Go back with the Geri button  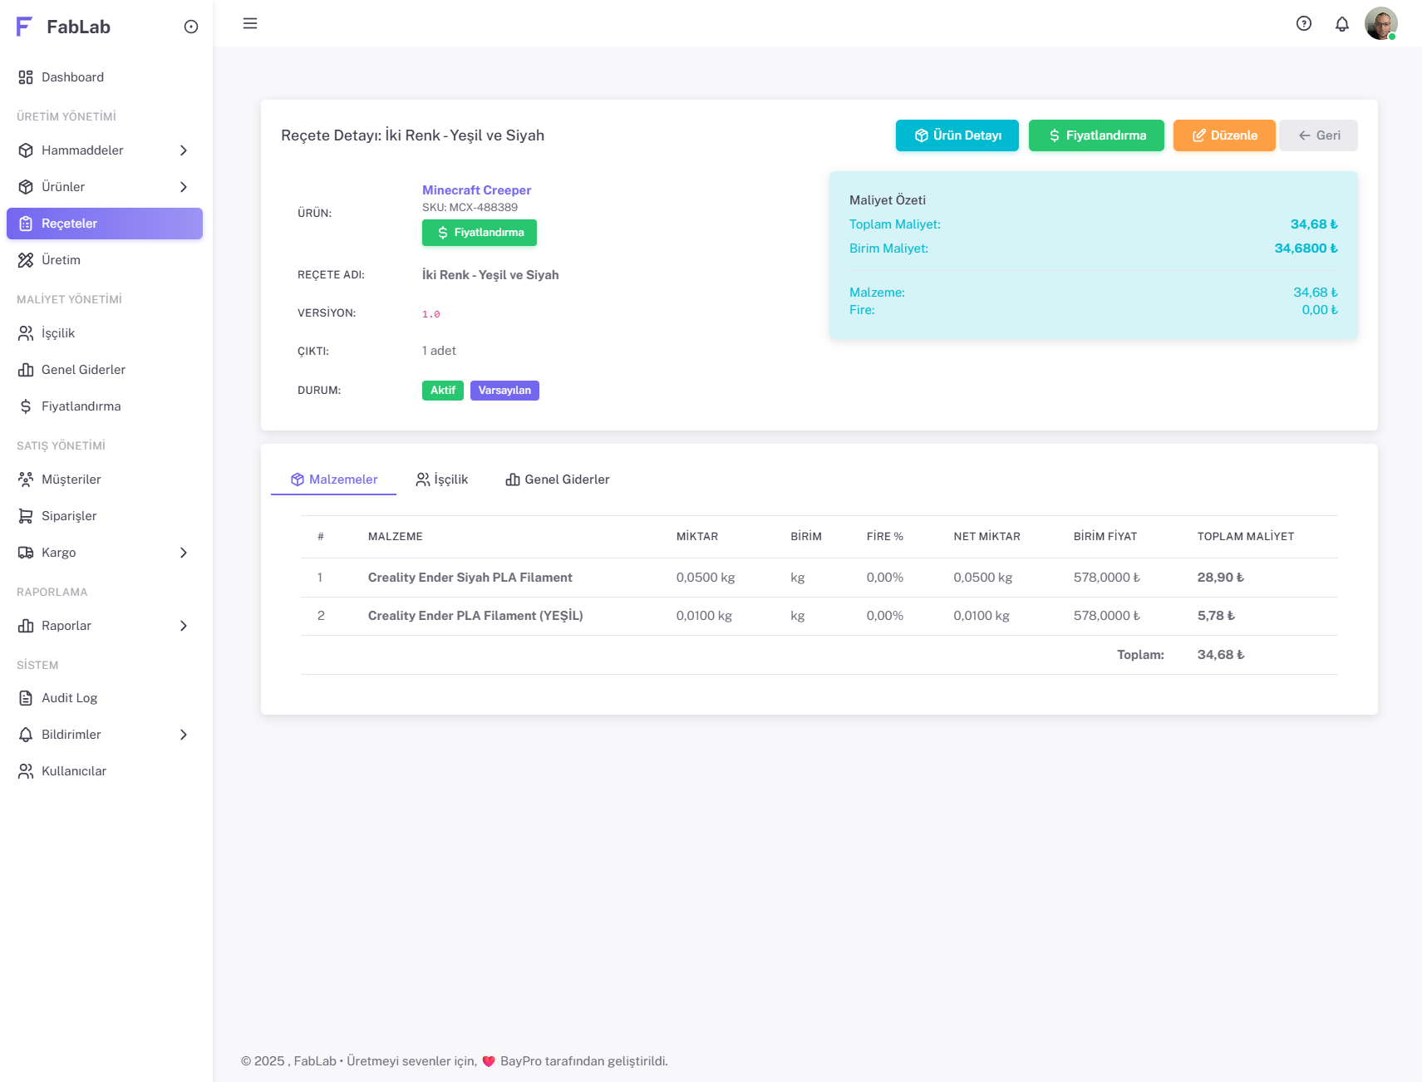pyautogui.click(x=1318, y=135)
